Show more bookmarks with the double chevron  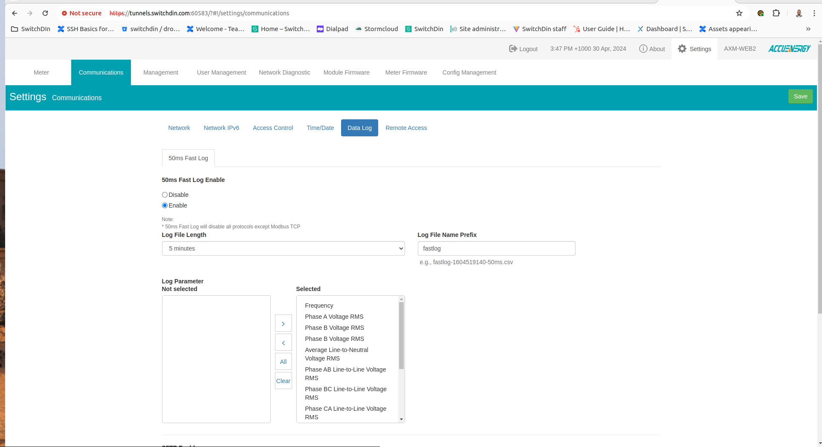click(x=808, y=29)
